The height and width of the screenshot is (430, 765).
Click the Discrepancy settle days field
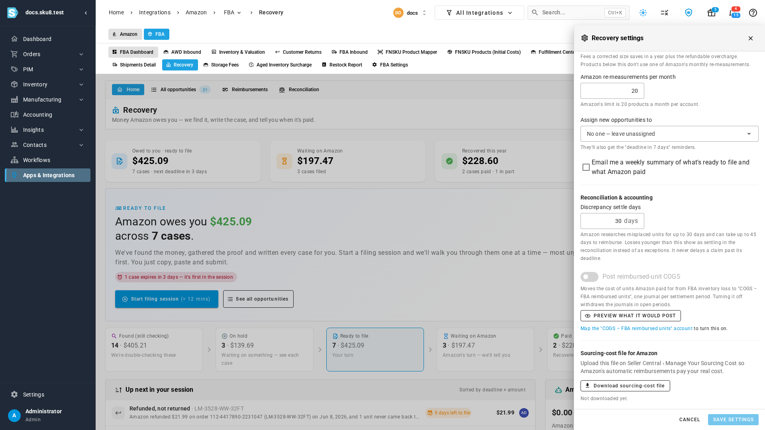612,221
